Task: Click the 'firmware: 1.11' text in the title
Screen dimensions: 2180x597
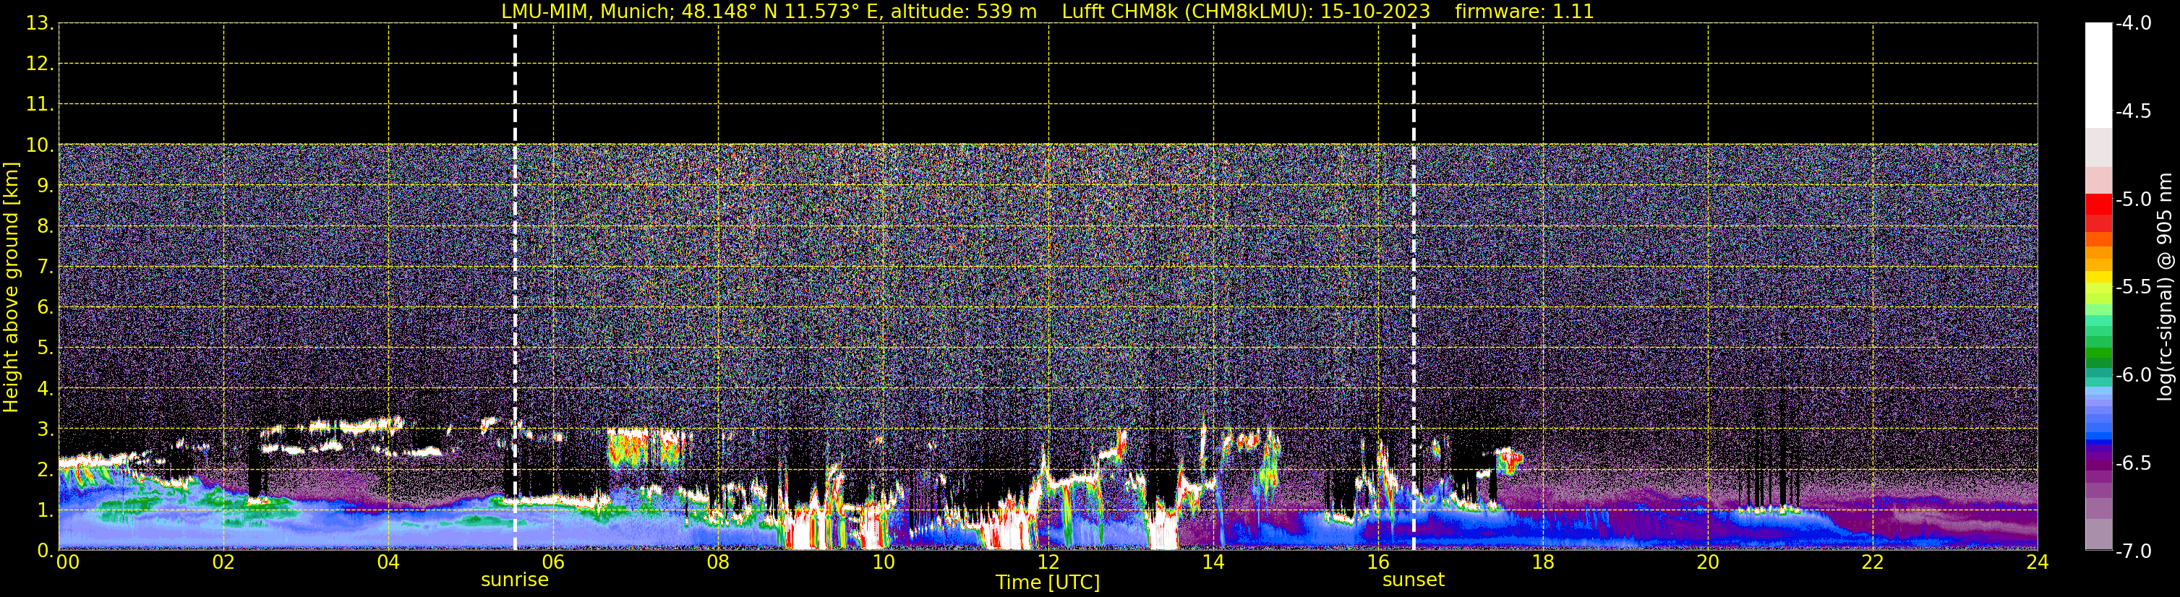Action: coord(1524,11)
